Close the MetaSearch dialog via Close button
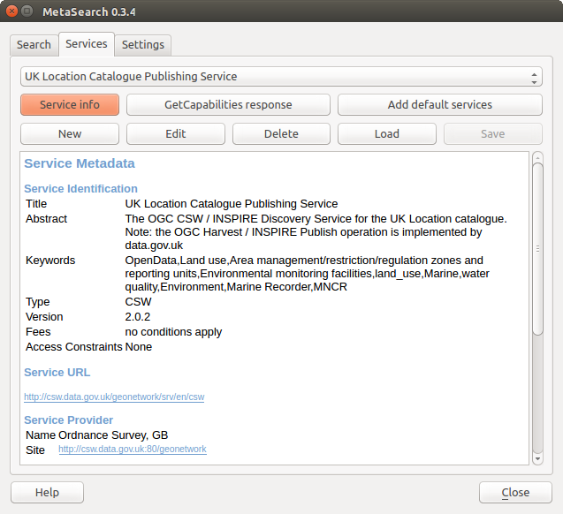The width and height of the screenshot is (563, 514). (x=515, y=492)
